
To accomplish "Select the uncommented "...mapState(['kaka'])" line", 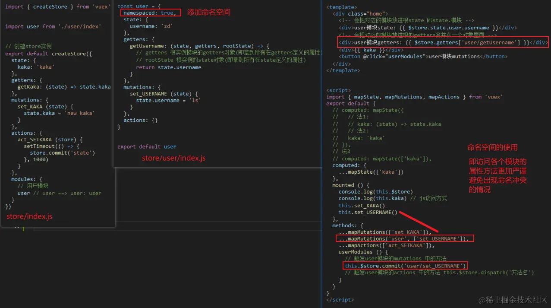I will pos(371,172).
